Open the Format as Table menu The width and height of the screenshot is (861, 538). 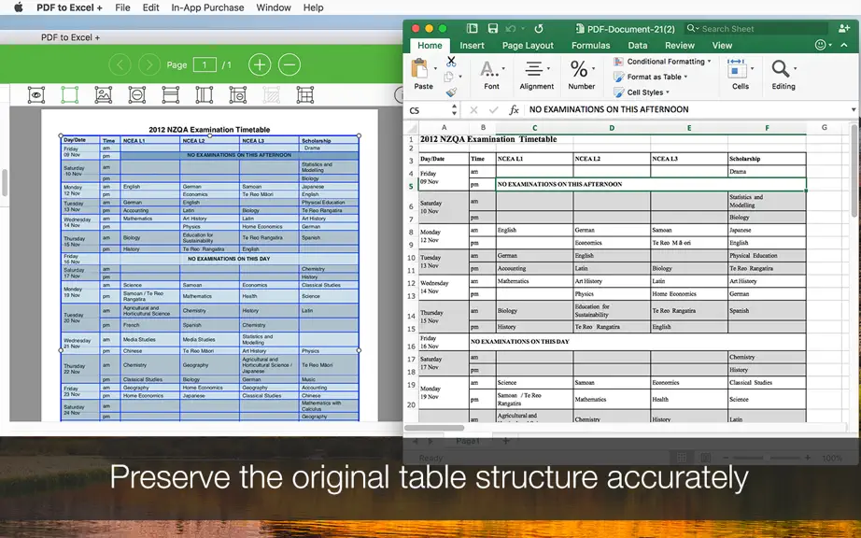click(x=651, y=77)
